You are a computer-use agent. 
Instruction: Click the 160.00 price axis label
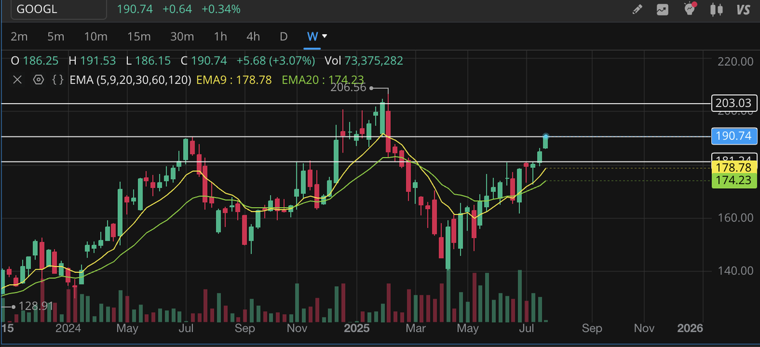point(735,218)
